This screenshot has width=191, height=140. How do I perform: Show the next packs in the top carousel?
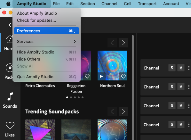(x=123, y=43)
